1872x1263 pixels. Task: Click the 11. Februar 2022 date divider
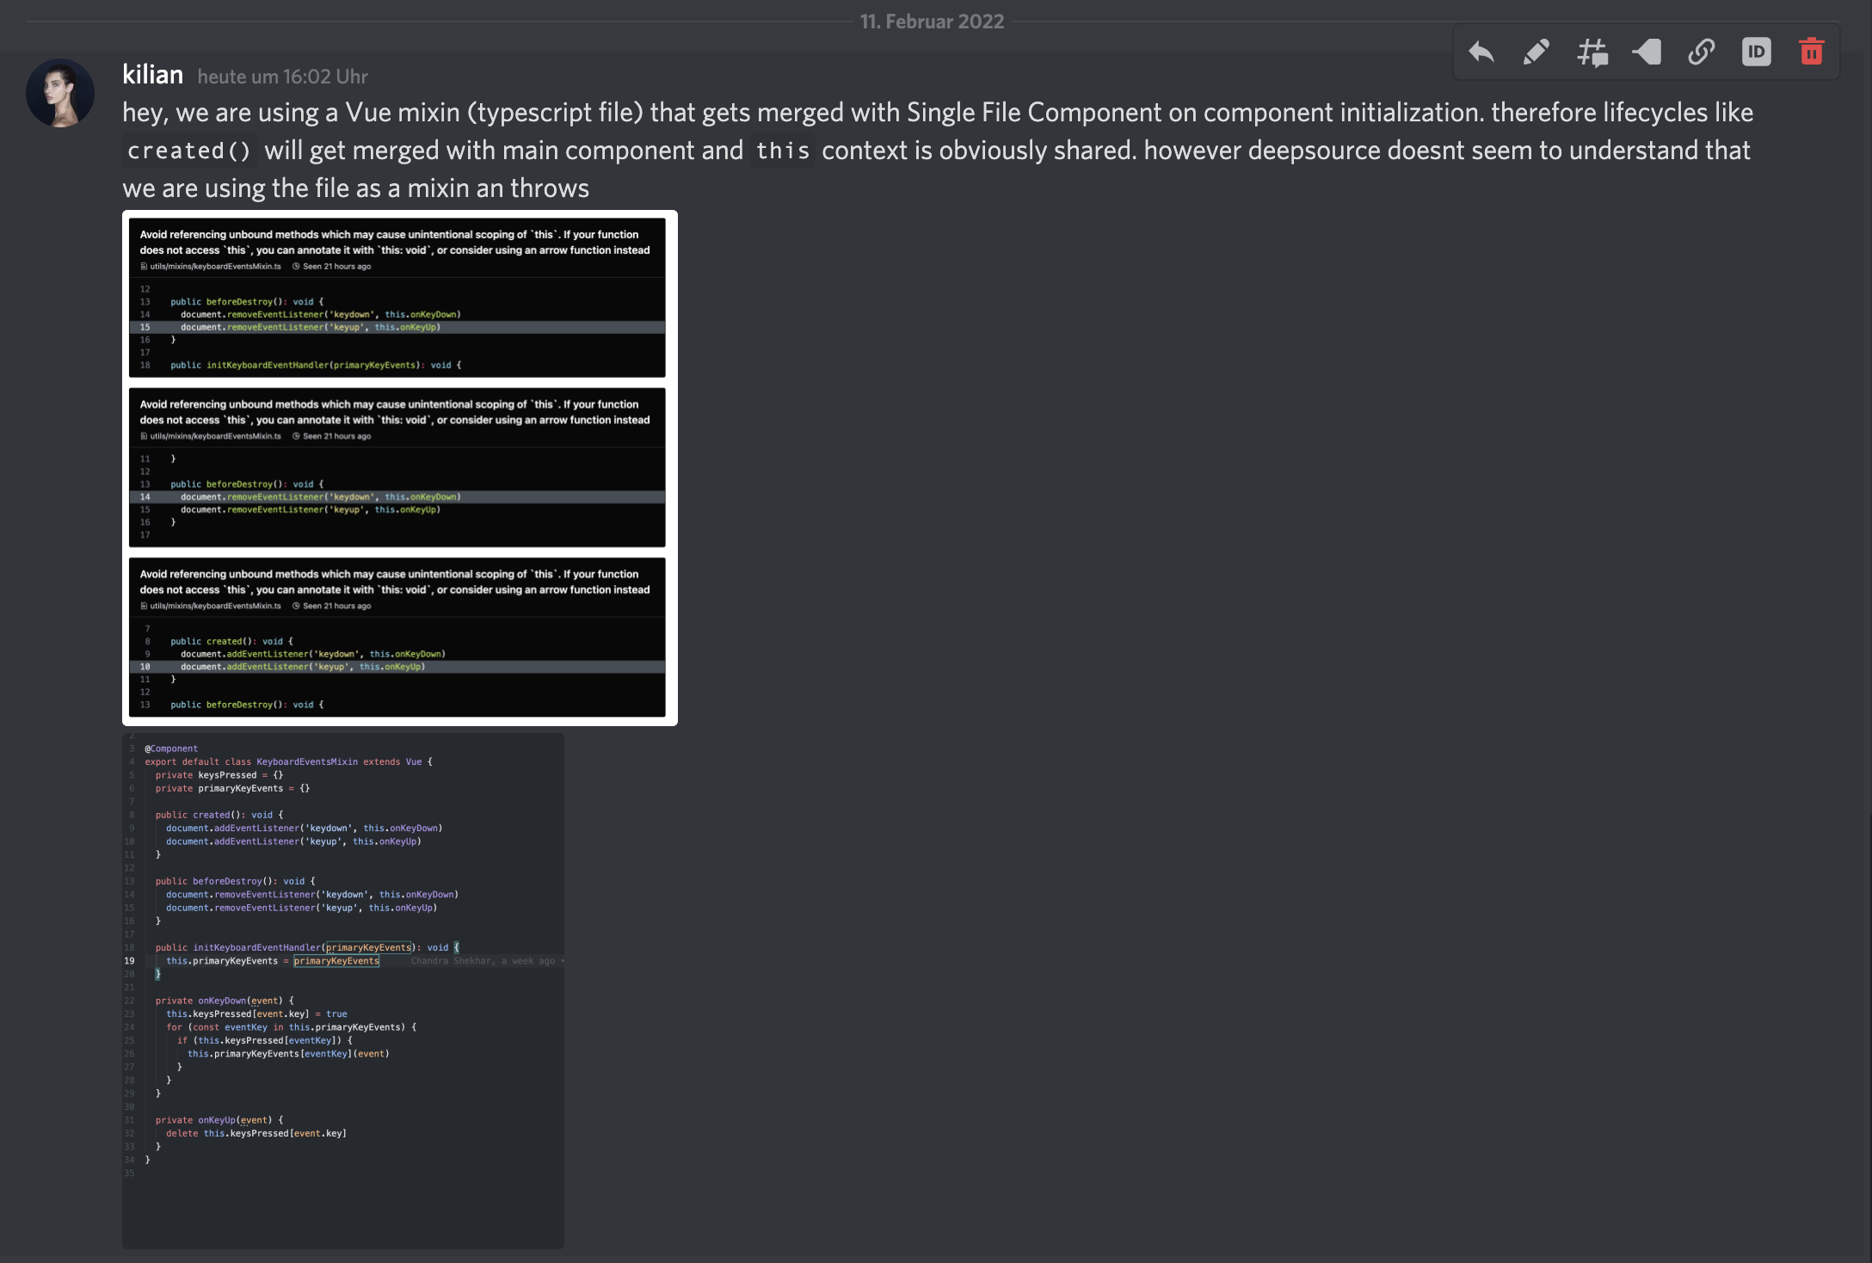point(932,22)
